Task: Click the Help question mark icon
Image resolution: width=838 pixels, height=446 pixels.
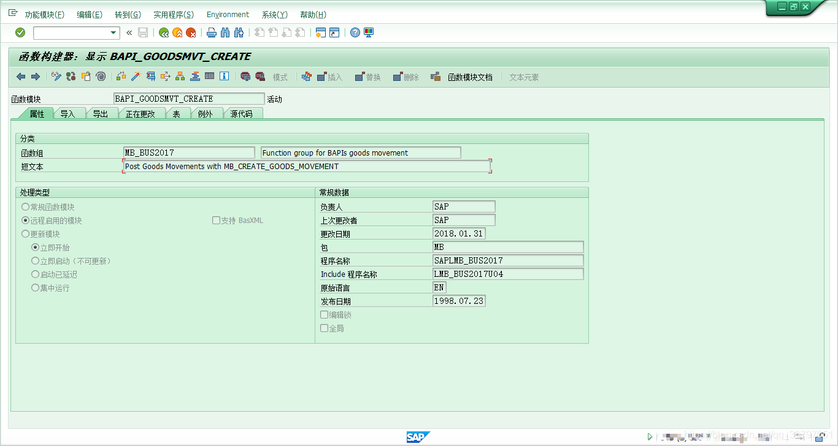Action: [x=355, y=32]
